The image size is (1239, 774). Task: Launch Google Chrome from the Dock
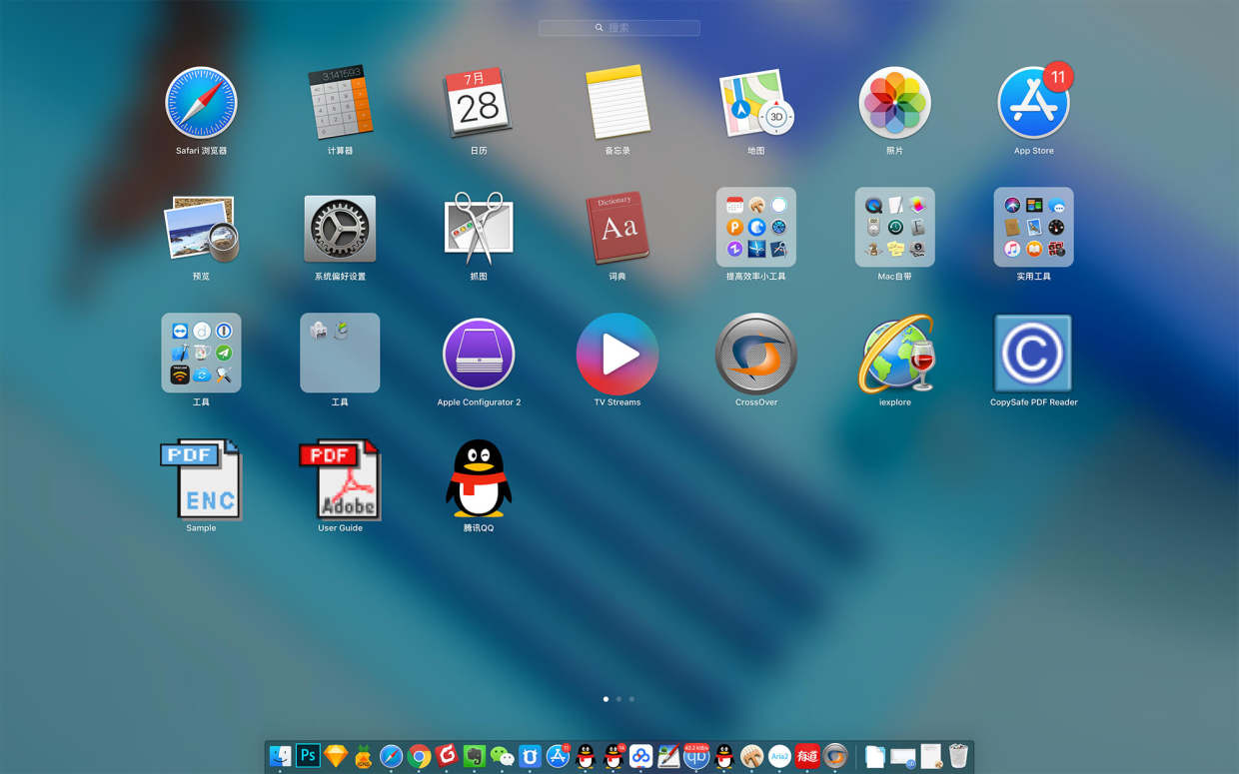[x=419, y=756]
